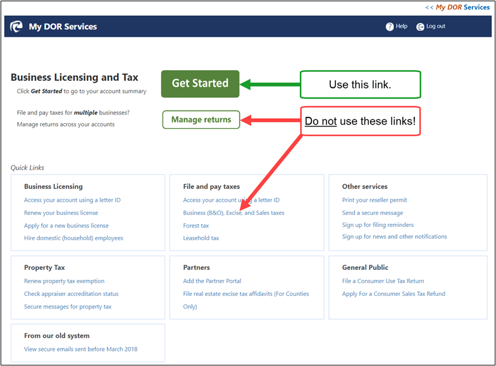Open the Leasehold tax link
The height and width of the screenshot is (366, 496).
[201, 238]
